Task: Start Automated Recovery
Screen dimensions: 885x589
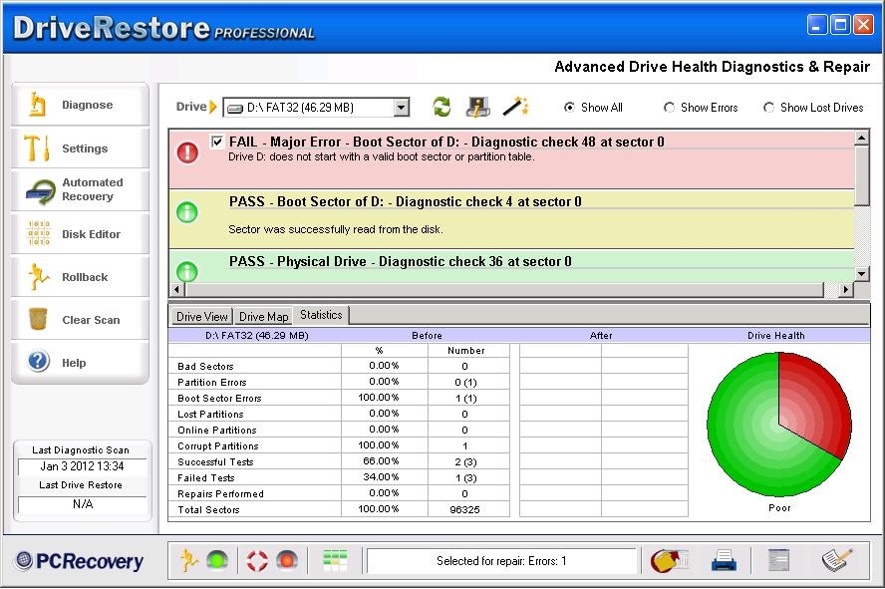Action: pos(80,190)
